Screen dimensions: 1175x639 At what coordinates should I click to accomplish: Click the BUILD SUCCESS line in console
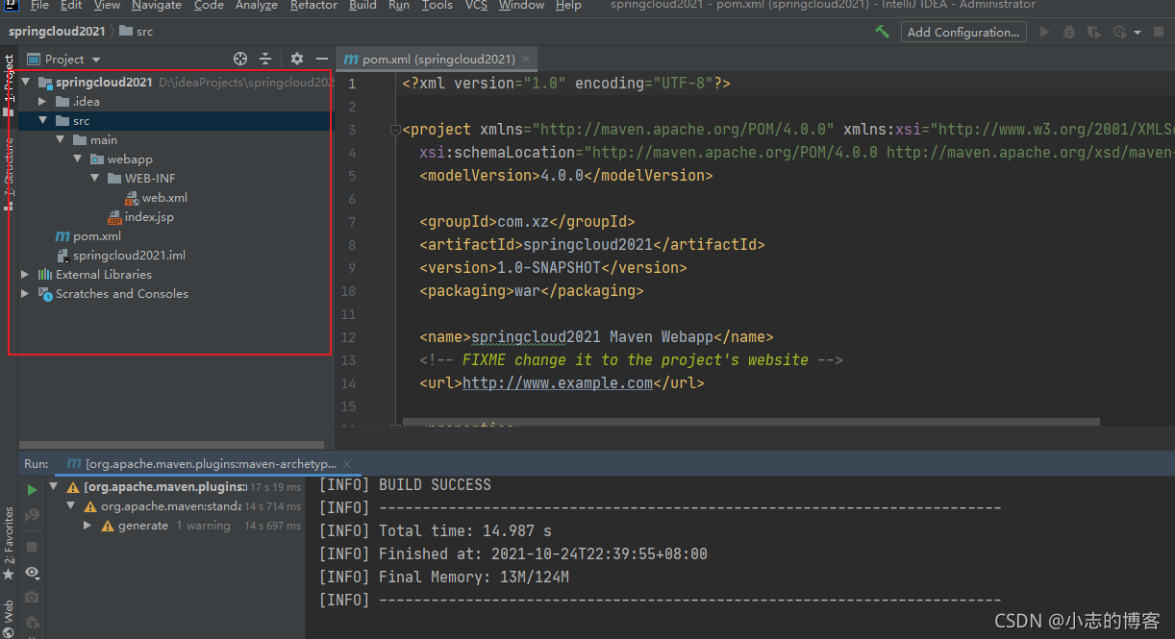pos(405,484)
